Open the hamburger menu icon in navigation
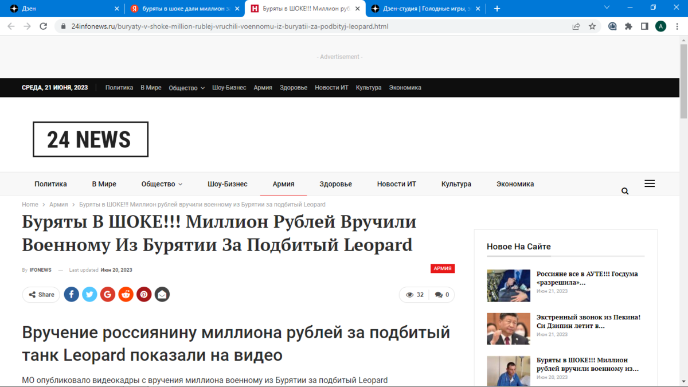This screenshot has height=387, width=688. (x=650, y=183)
